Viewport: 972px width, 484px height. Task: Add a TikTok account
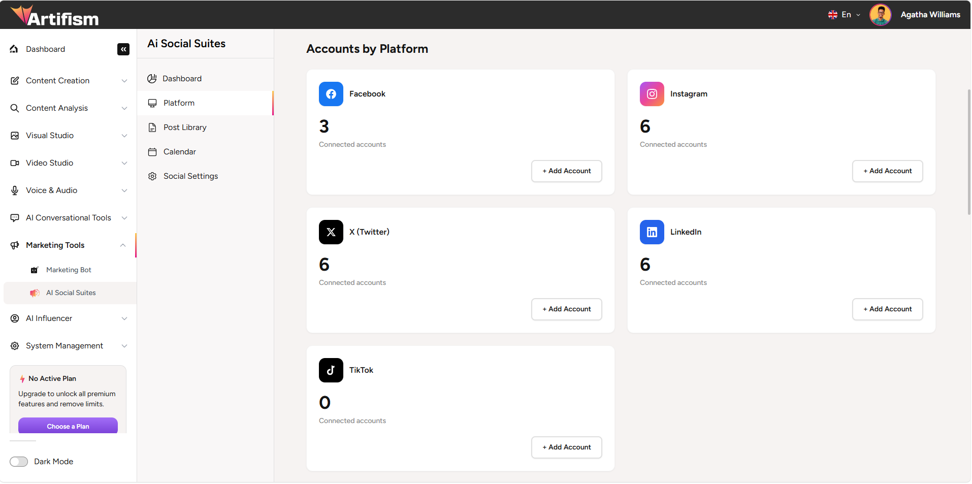click(566, 447)
